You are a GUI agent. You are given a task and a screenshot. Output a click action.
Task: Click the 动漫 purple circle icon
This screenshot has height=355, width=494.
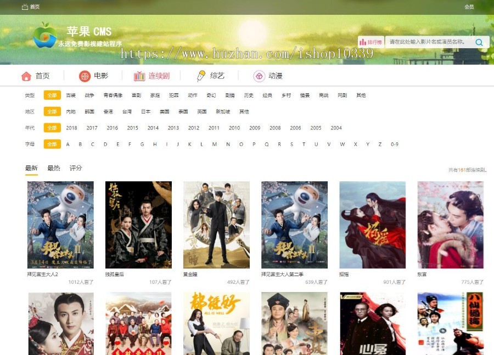(259, 76)
